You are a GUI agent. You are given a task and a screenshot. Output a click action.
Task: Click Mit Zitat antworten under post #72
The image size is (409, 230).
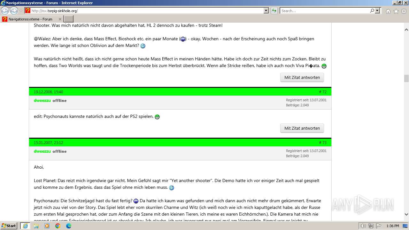(302, 128)
